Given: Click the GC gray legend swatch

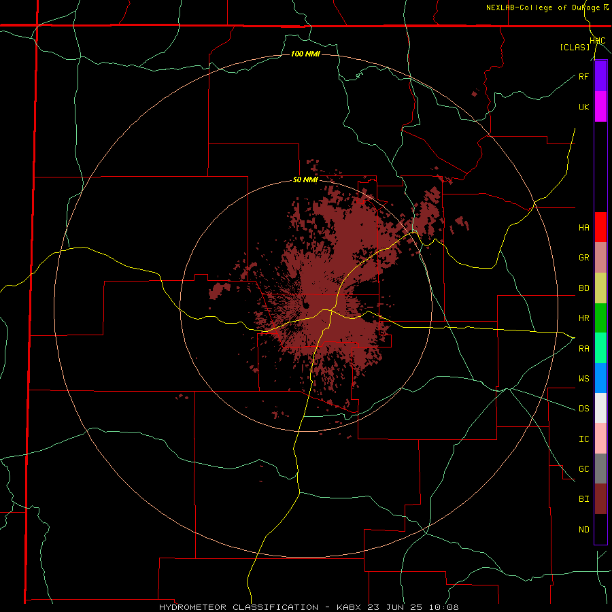Looking at the screenshot, I should (x=600, y=469).
